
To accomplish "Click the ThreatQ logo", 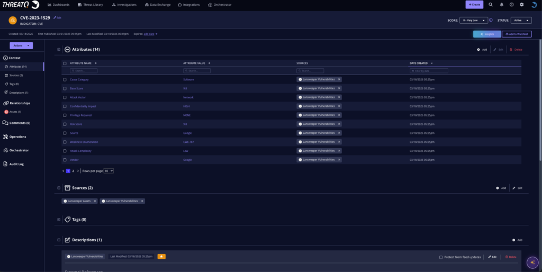I will pyautogui.click(x=21, y=4).
